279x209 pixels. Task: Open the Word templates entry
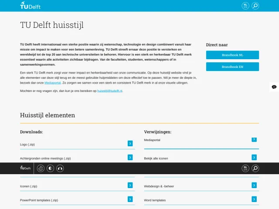click(155, 200)
